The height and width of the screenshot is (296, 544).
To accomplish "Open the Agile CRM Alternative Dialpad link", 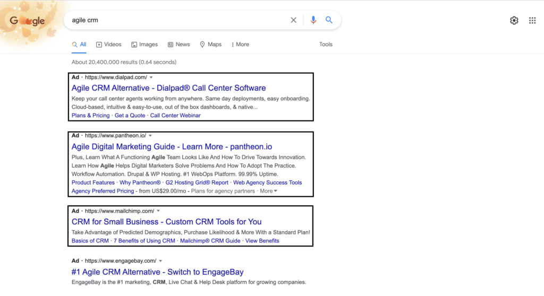I will (168, 88).
